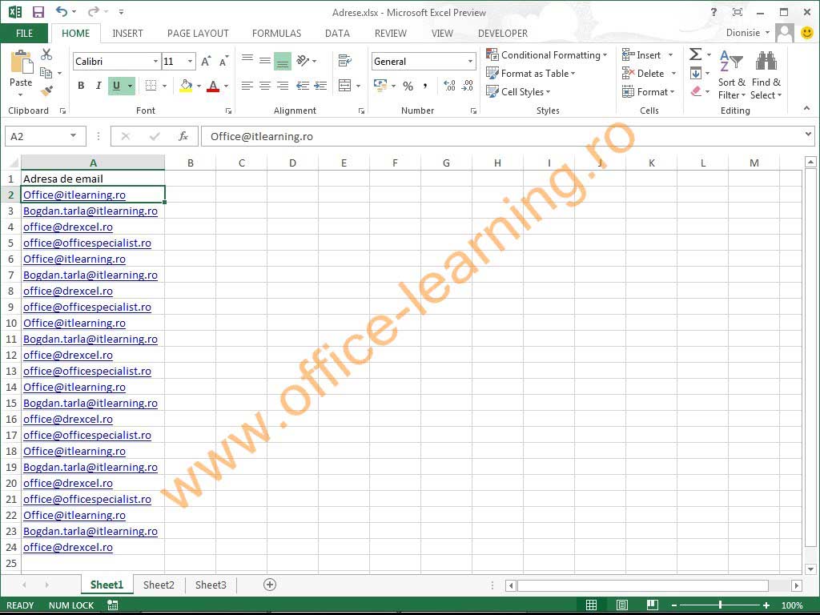Cut selection with the scissors icon
The height and width of the screenshot is (615, 820).
coord(46,54)
